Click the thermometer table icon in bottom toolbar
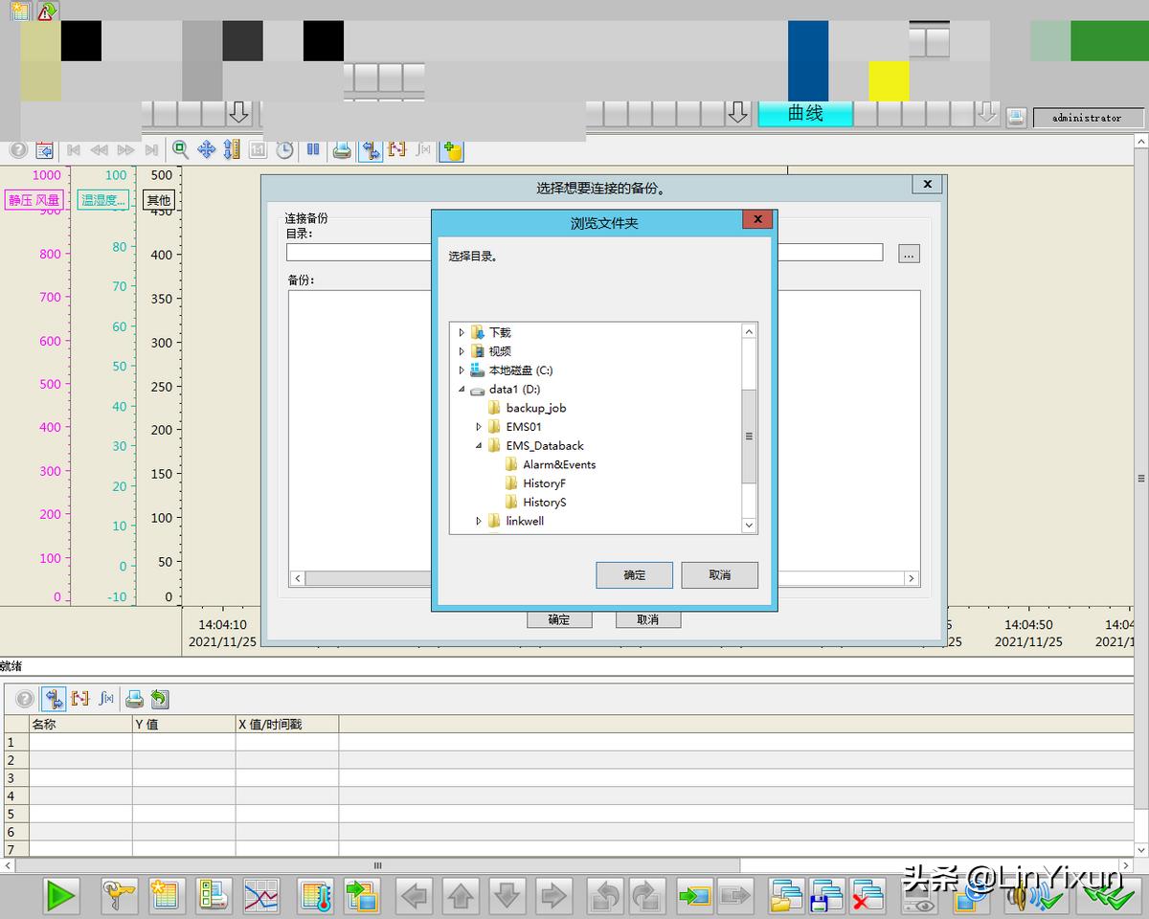 pos(315,896)
